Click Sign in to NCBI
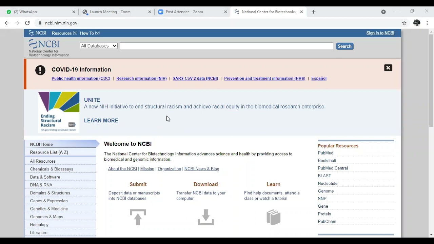This screenshot has height=244, width=434. (x=380, y=33)
